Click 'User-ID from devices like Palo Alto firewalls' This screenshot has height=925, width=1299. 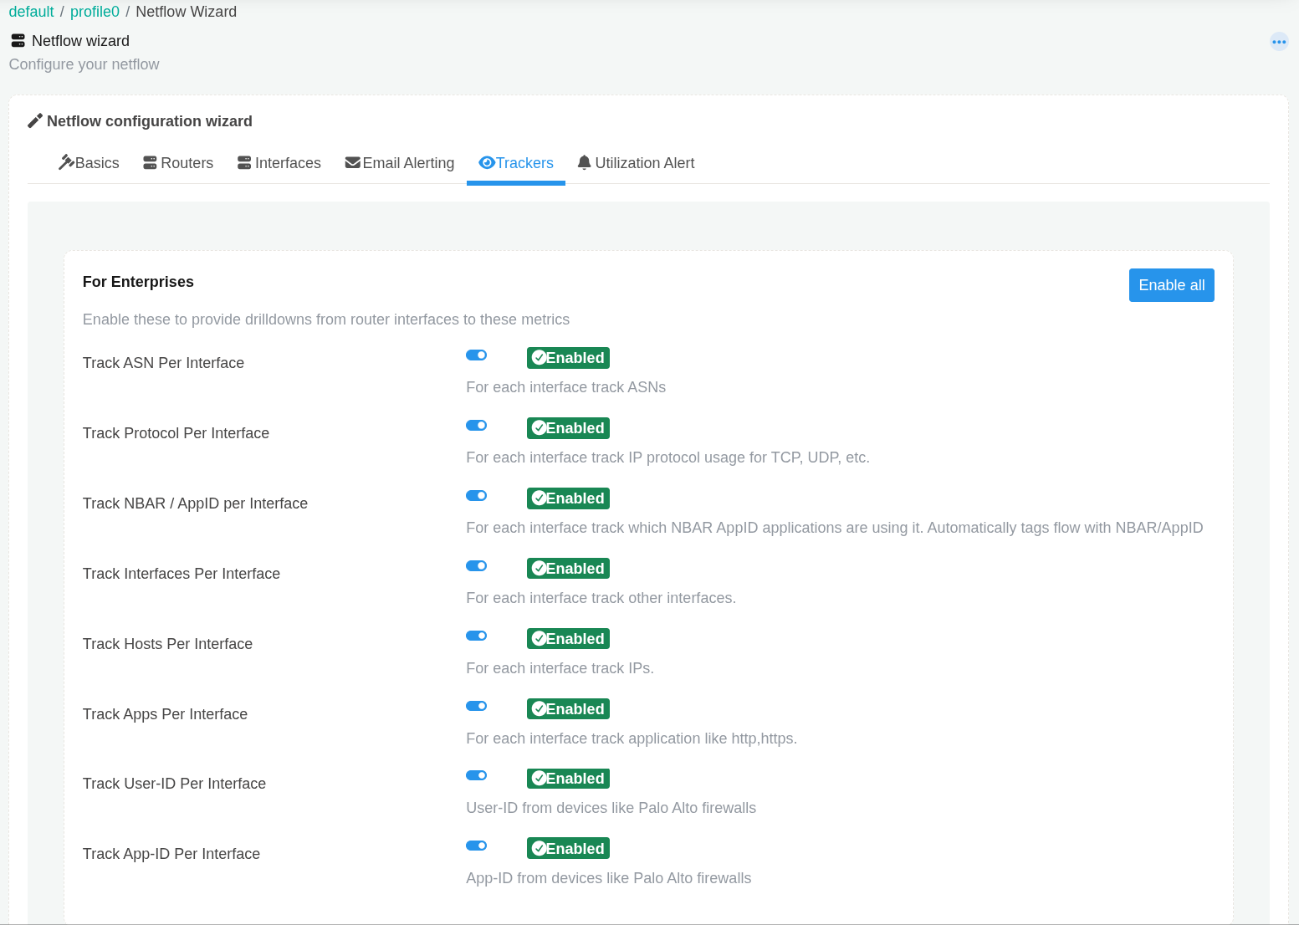click(x=611, y=808)
